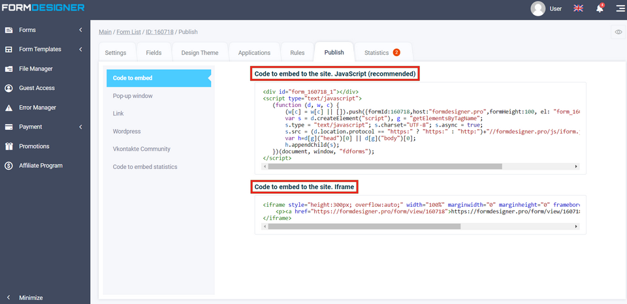Switch to the Design Theme tab
The image size is (627, 304).
pos(199,53)
